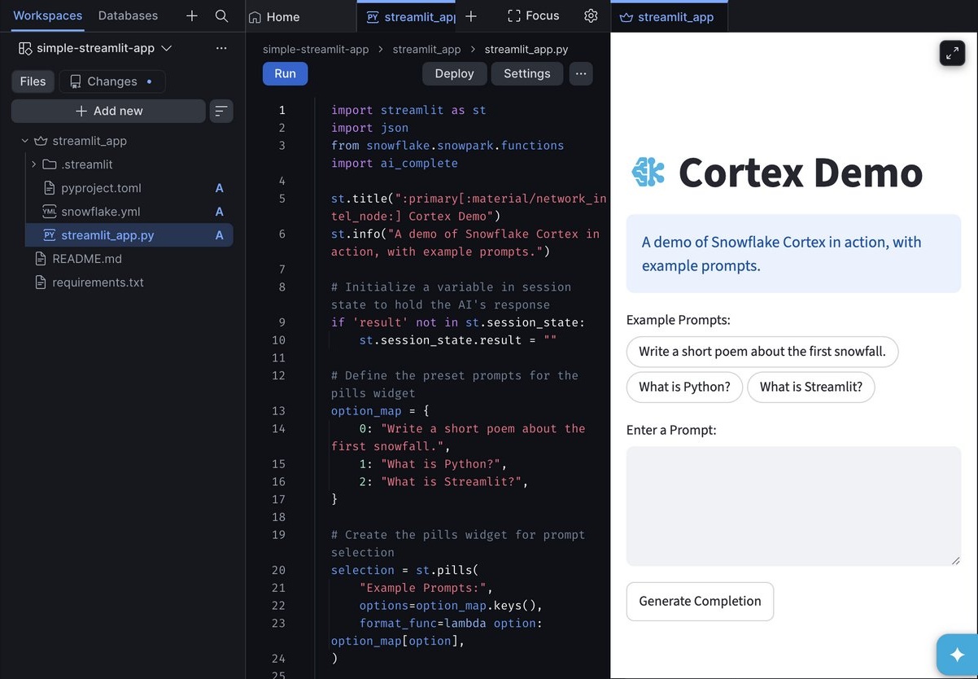The image size is (978, 679).
Task: Click the fullscreen expand icon in preview
Action: coord(952,53)
